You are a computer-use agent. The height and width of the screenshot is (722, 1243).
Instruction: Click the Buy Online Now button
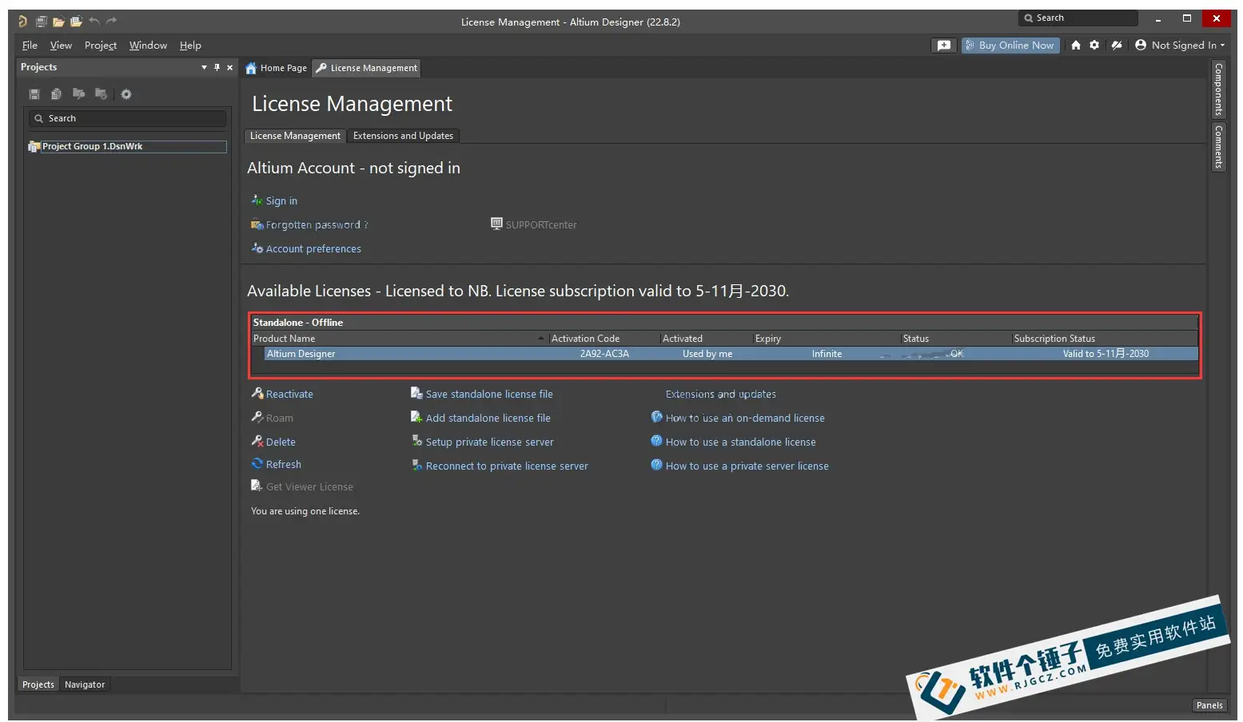coord(1010,46)
